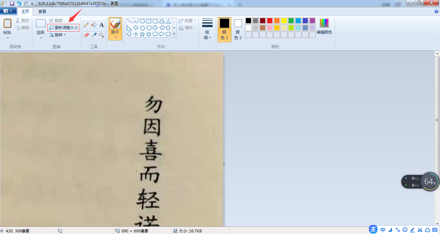Select the Color picker eyedropper tool

[x=94, y=35]
